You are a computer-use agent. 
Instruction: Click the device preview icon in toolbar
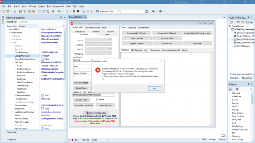[147, 11]
